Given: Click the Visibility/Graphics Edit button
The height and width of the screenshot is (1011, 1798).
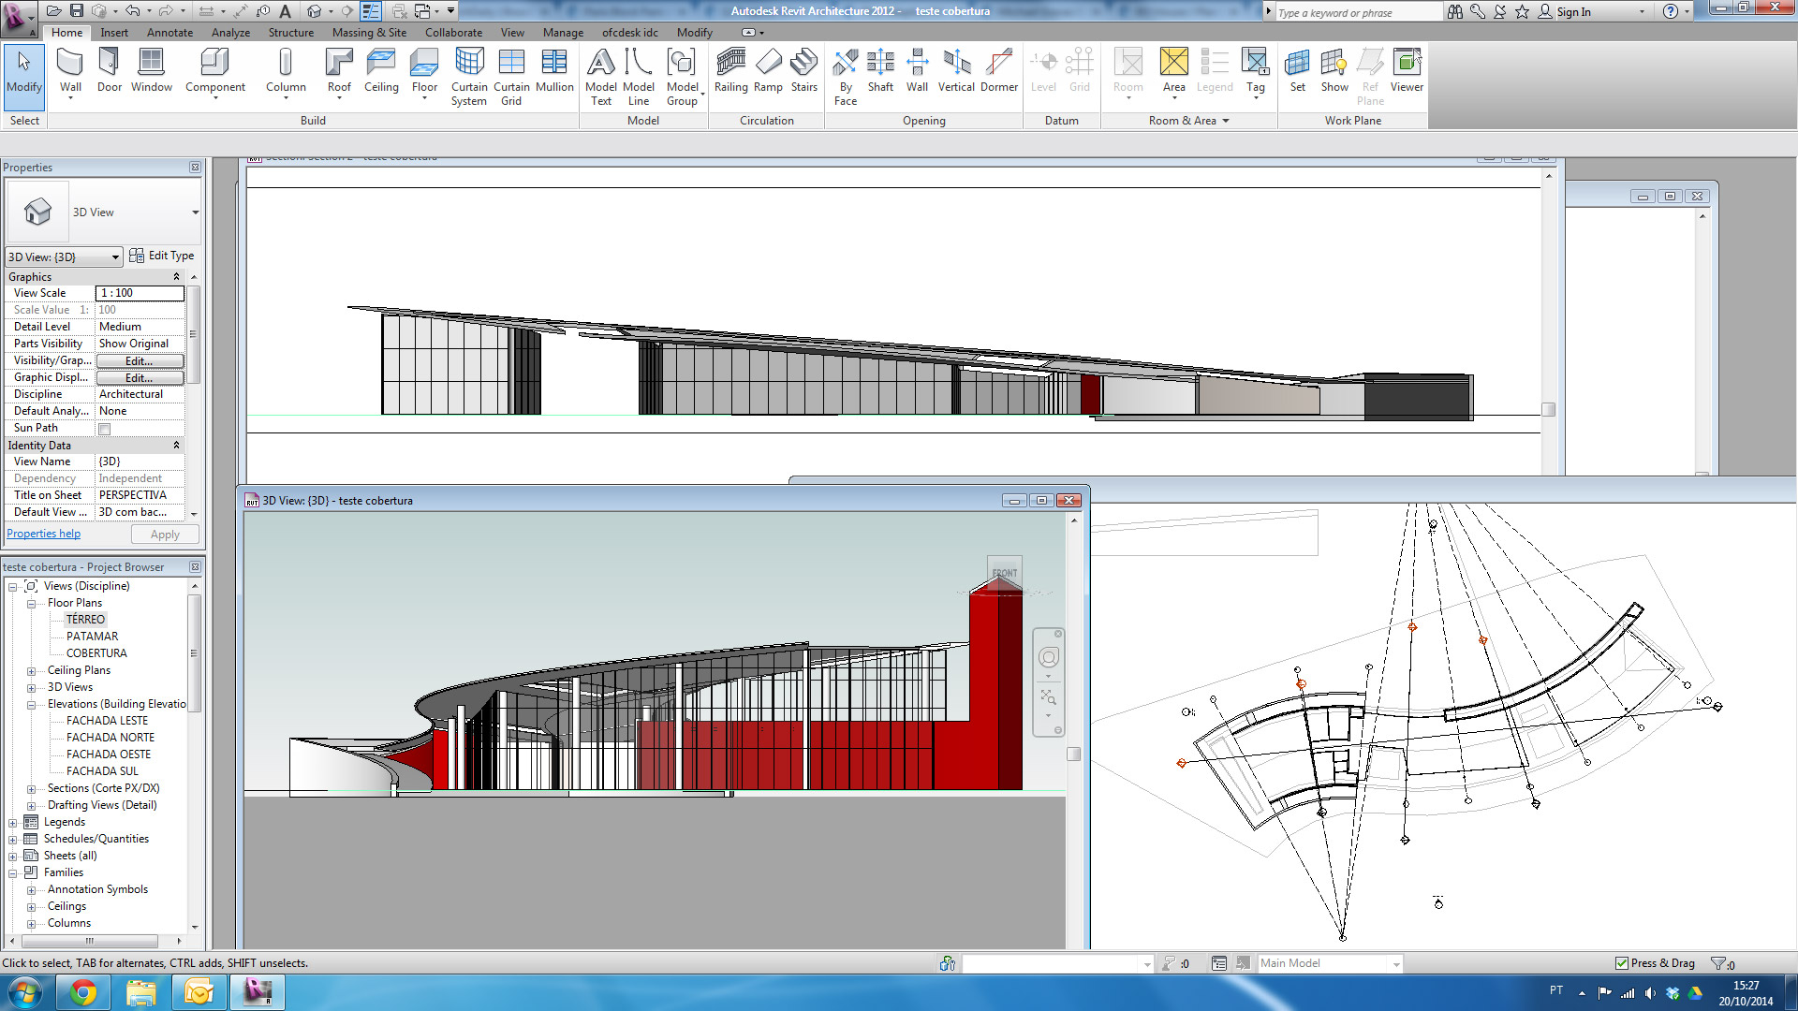Looking at the screenshot, I should pyautogui.click(x=140, y=361).
